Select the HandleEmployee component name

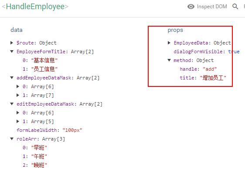(35, 7)
